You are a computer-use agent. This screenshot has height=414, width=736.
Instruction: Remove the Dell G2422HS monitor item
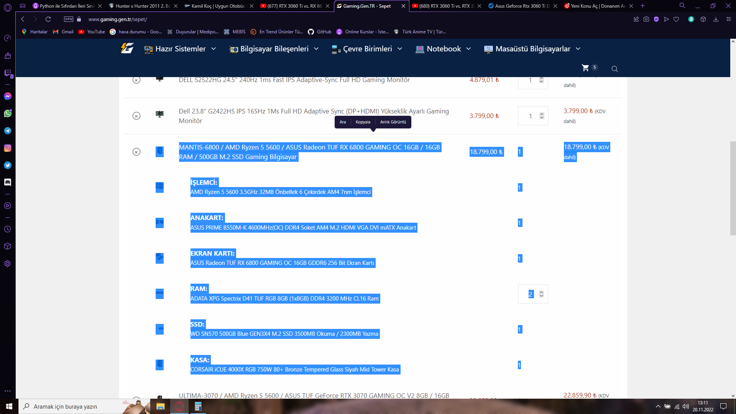pyautogui.click(x=136, y=116)
